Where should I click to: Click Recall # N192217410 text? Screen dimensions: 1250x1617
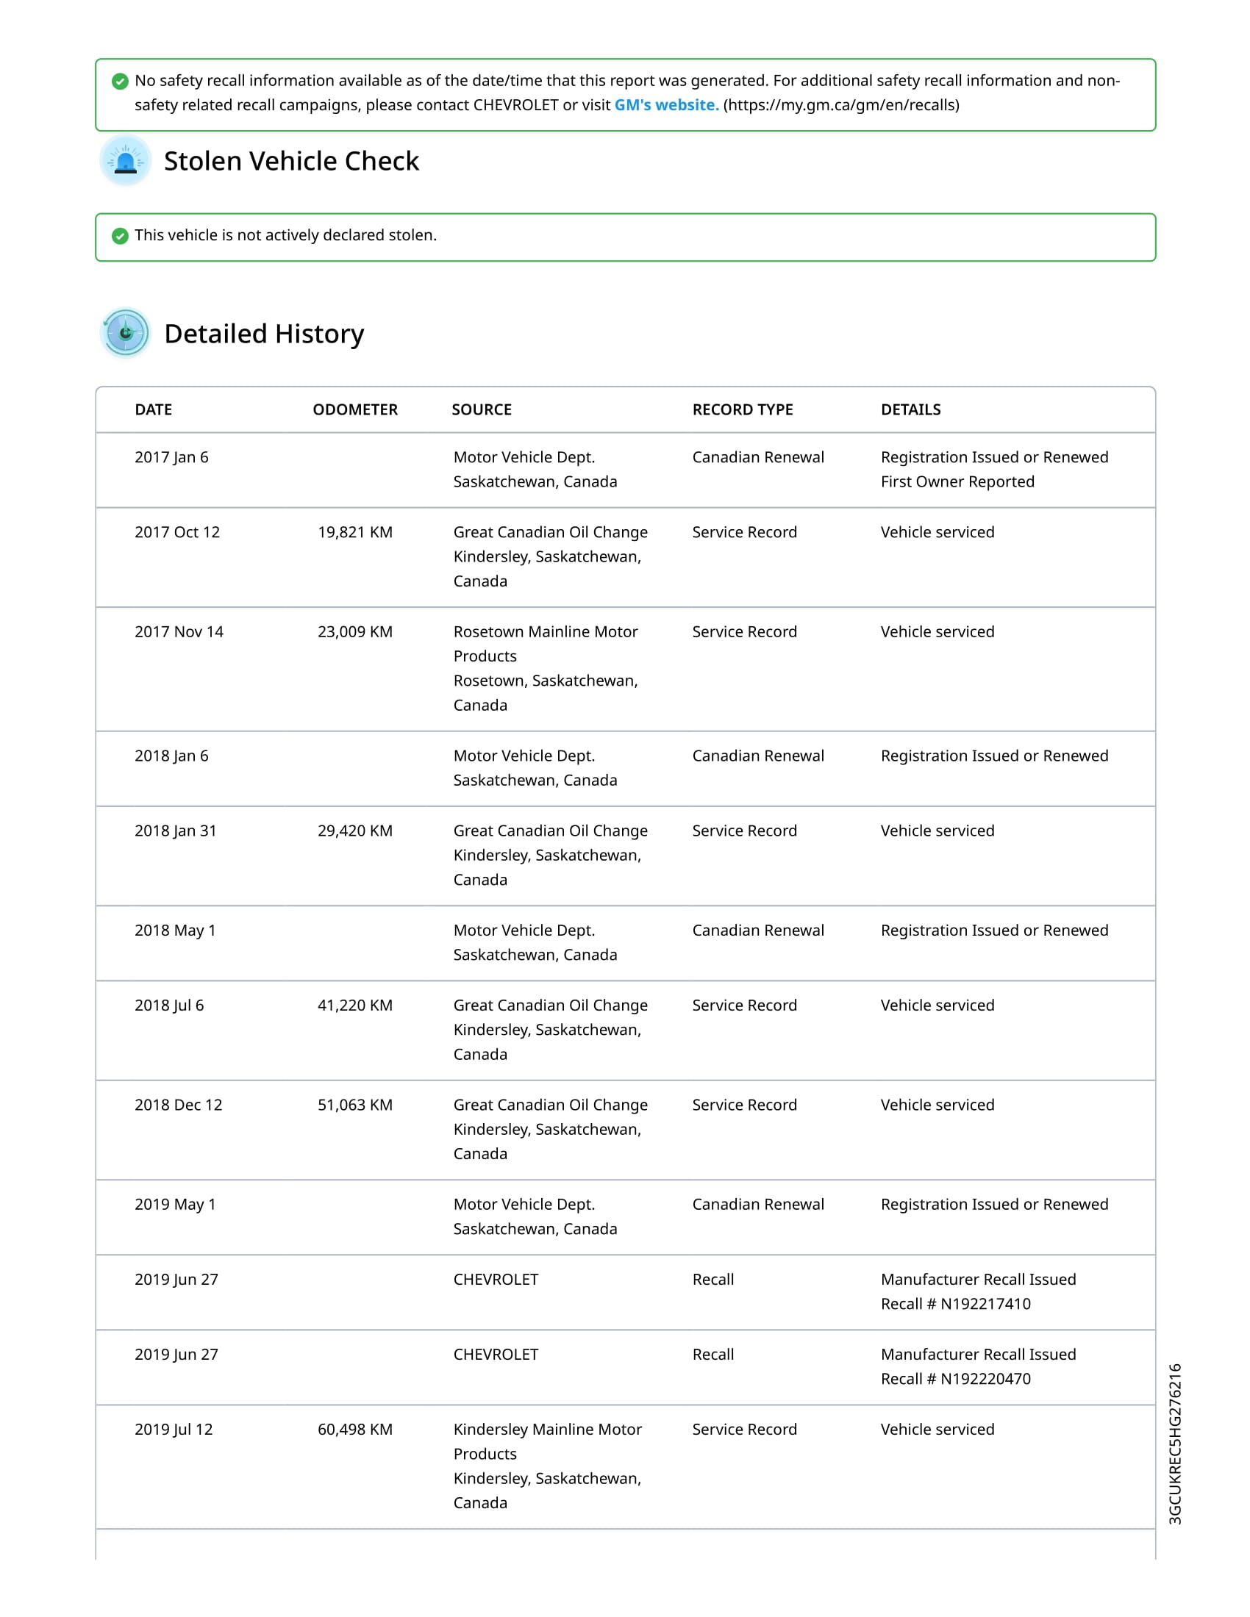955,1304
